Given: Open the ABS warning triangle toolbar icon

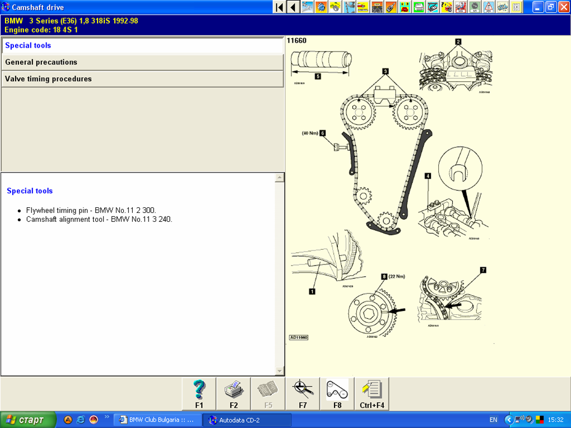Looking at the screenshot, I should (x=488, y=7).
